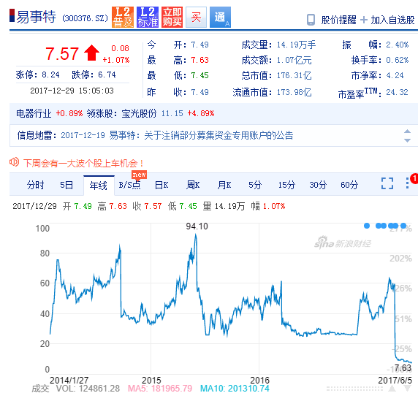
Task: Move announcements down with the down arrow
Action: (407, 140)
